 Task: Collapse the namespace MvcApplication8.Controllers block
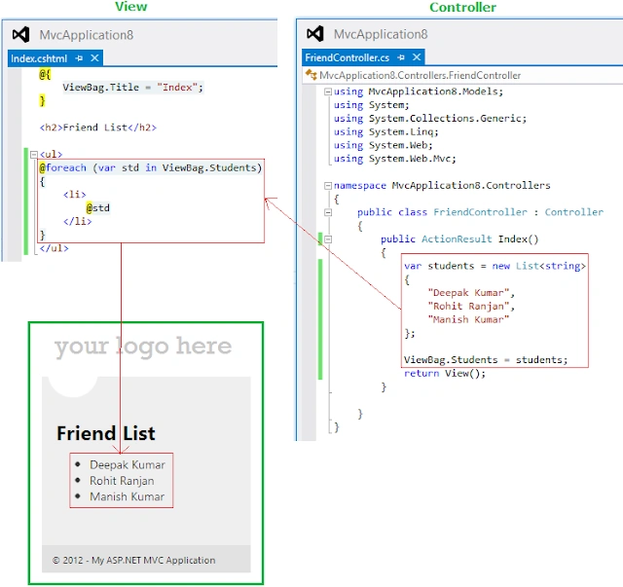click(x=328, y=186)
